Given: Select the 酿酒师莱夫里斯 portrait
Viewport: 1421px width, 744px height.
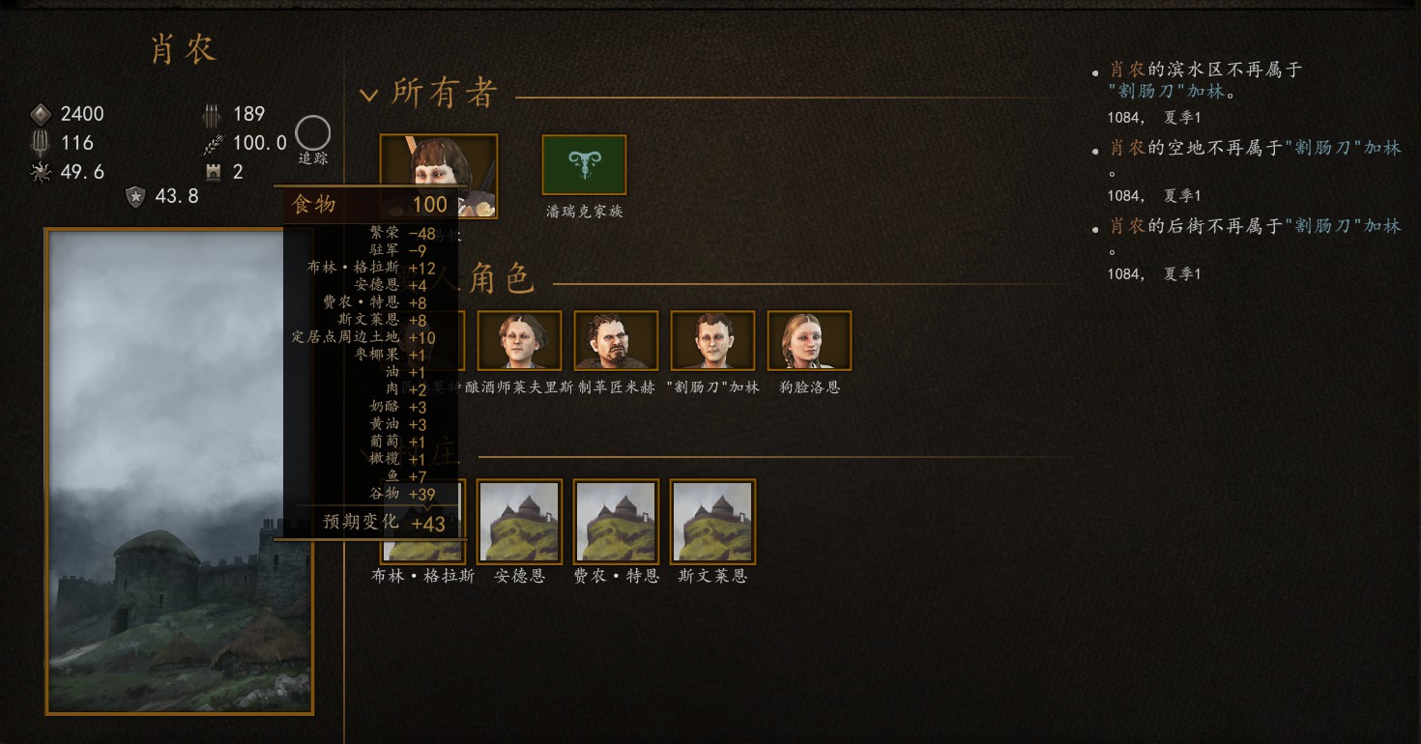Looking at the screenshot, I should coord(519,340).
